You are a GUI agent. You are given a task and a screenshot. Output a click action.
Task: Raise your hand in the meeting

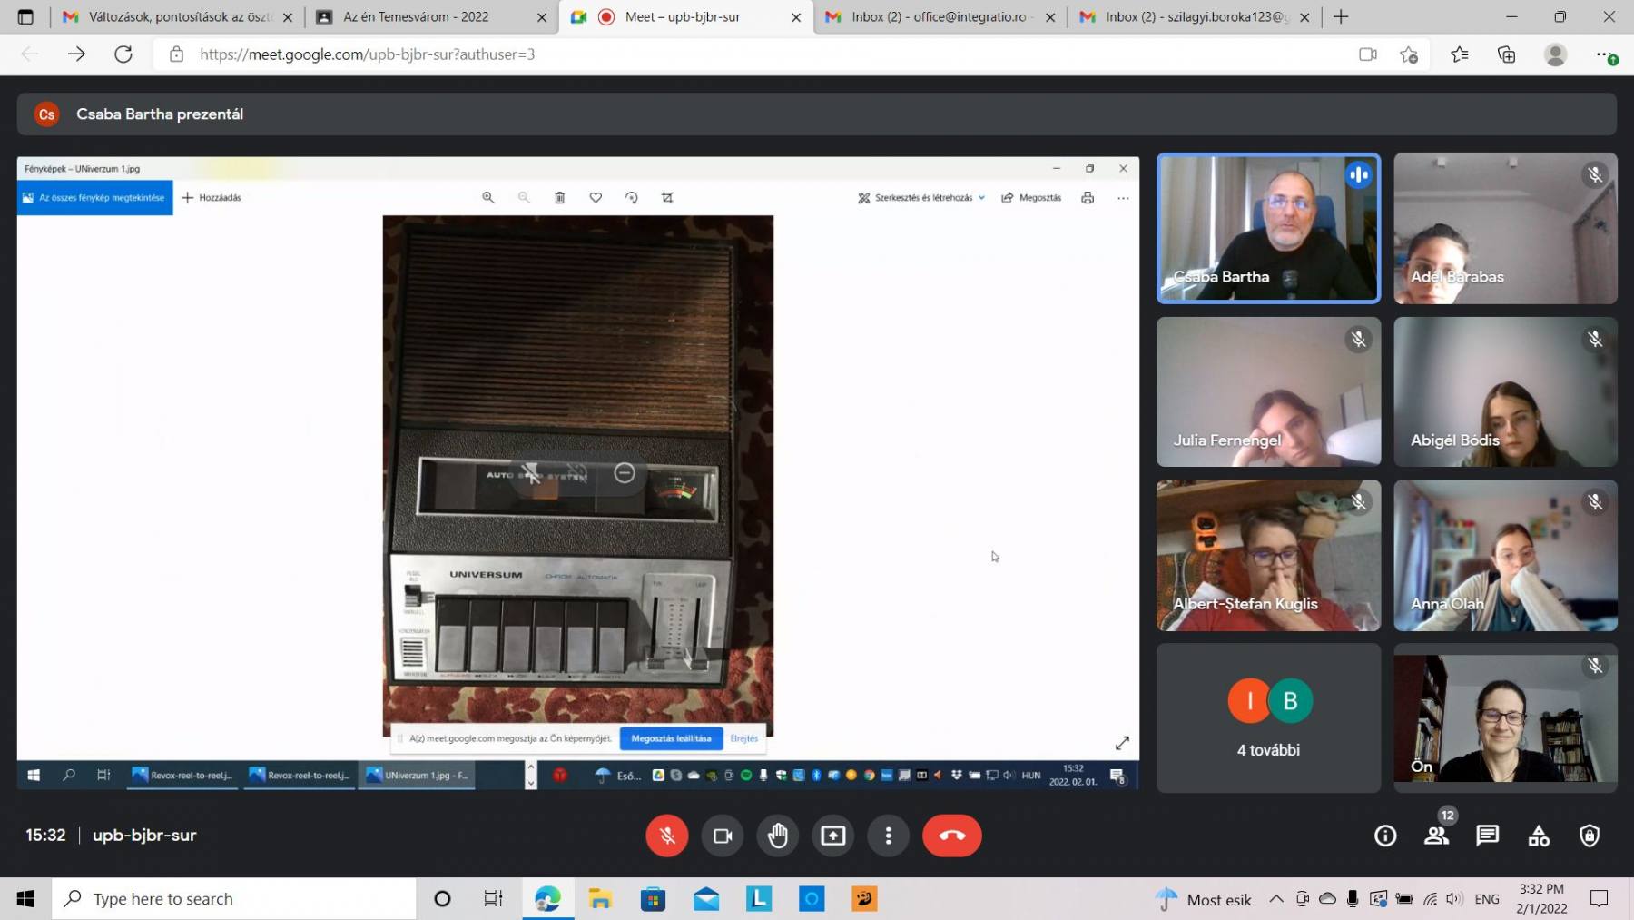(x=778, y=836)
